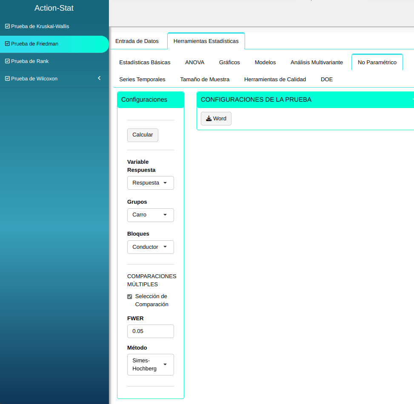Image resolution: width=414 pixels, height=404 pixels.
Task: Open the Gráficos tab
Action: click(229, 63)
